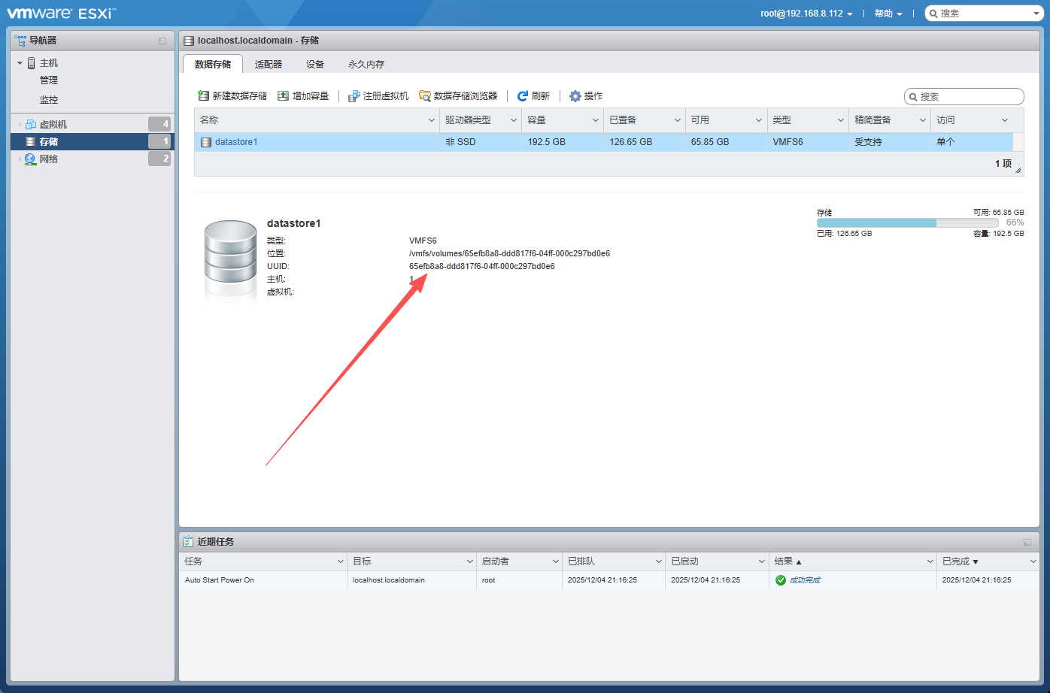Select Storage in the navigator
This screenshot has height=693, width=1050.
(93, 142)
